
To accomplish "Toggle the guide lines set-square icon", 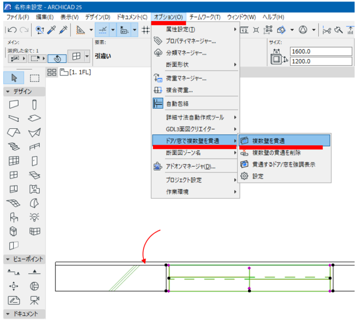I will 80,30.
